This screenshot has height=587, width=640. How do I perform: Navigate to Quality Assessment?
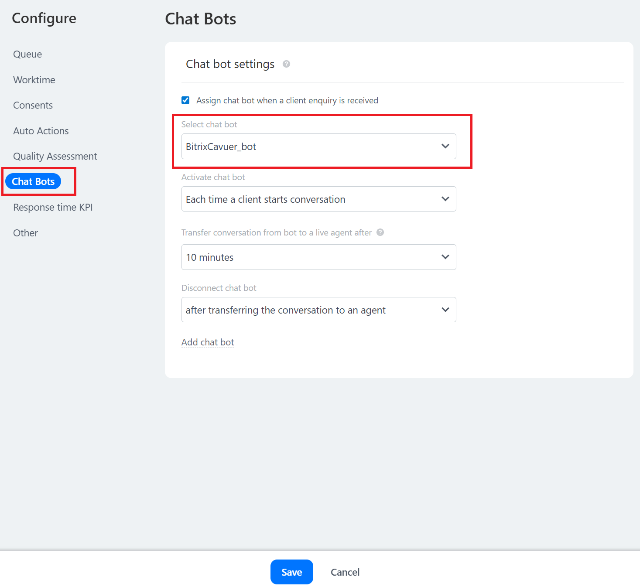pyautogui.click(x=55, y=156)
